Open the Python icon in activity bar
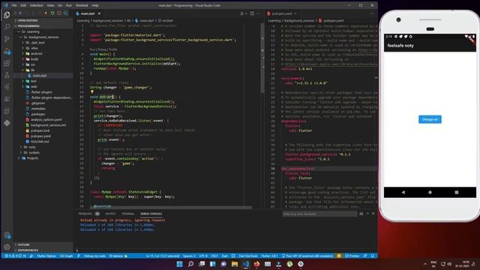 click(7, 123)
